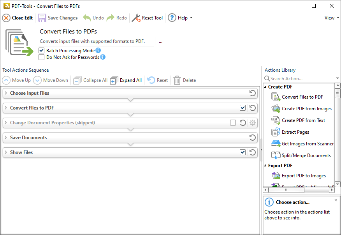Show info for Batch Processing Mode
Viewport: 341px width, 235px height.
[x=98, y=50]
